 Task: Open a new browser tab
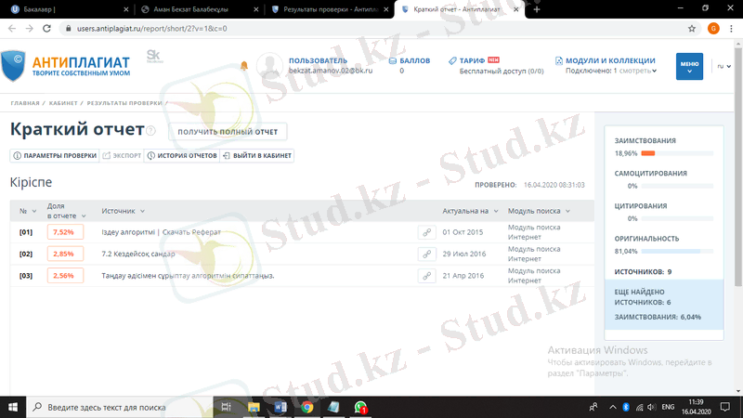coord(537,9)
